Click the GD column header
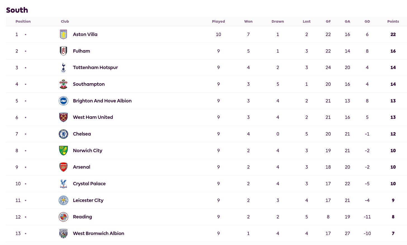 (367, 22)
